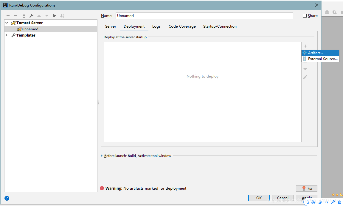Viewport: 343px width, 206px height.
Task: Click the Cancel button
Action: tap(283, 198)
